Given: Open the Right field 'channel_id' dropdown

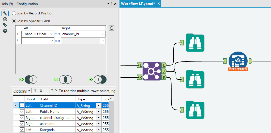Looking at the screenshot, I should 103,34.
